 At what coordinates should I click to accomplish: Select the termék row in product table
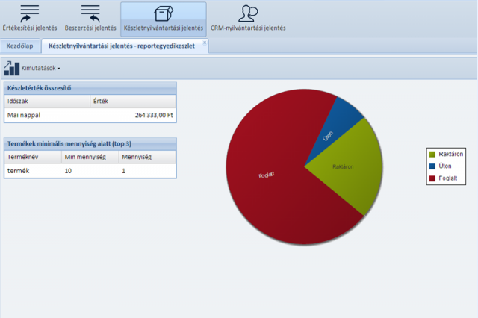tap(90, 171)
